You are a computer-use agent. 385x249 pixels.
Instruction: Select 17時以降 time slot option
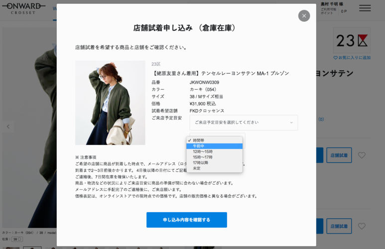point(214,163)
